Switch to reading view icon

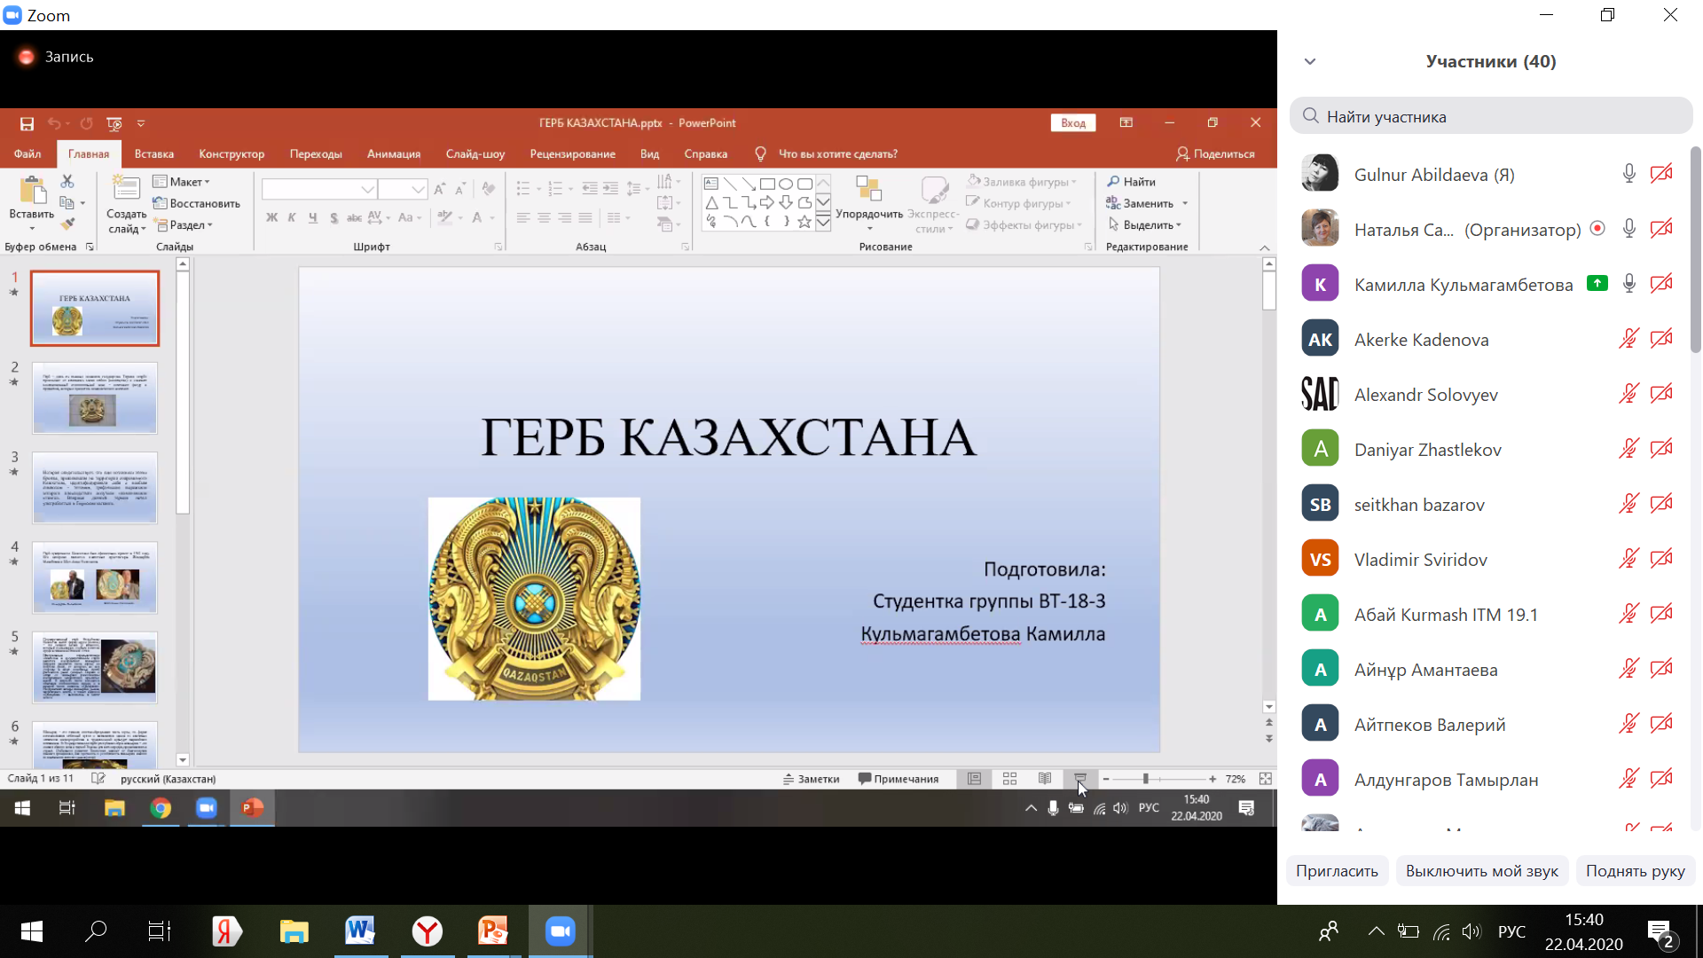pyautogui.click(x=1045, y=779)
